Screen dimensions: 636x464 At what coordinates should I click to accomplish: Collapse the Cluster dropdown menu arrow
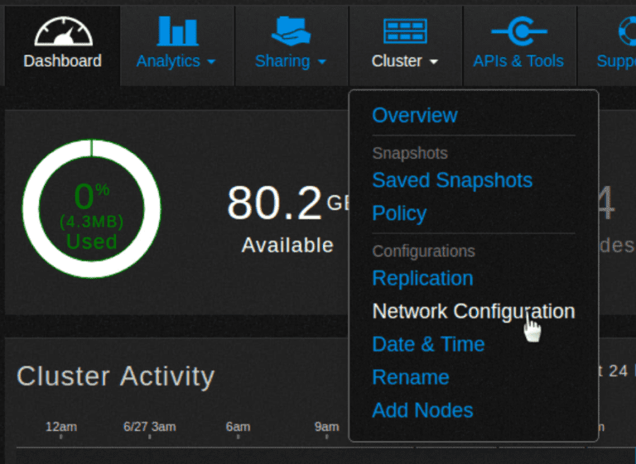click(x=434, y=62)
